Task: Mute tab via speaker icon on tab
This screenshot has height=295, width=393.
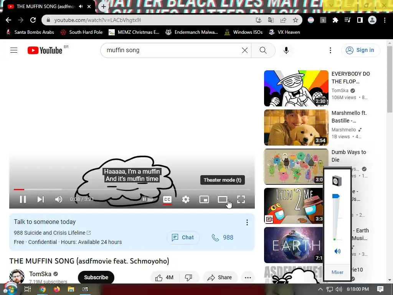Action: pos(81,7)
